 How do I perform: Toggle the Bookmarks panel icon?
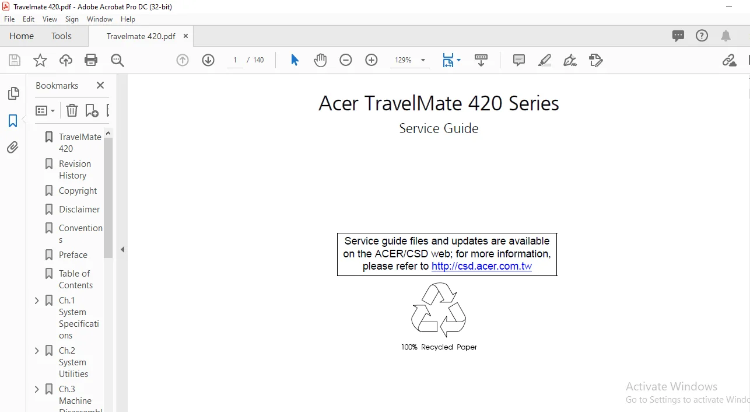click(13, 121)
